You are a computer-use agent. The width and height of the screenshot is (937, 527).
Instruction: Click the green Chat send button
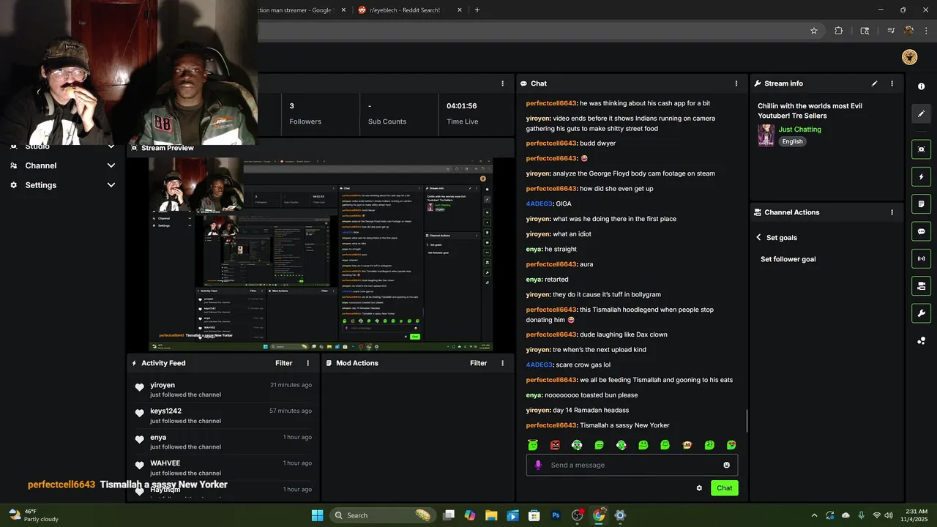point(724,488)
